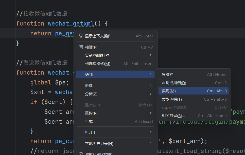Click the clipboard paste icon
This screenshot has width=245, height=155.
(81, 47)
